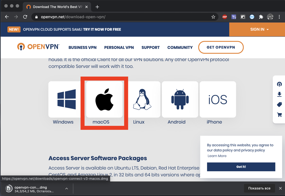This screenshot has width=285, height=196.
Task: Click the shopping cart sidebar icon
Action: (279, 115)
